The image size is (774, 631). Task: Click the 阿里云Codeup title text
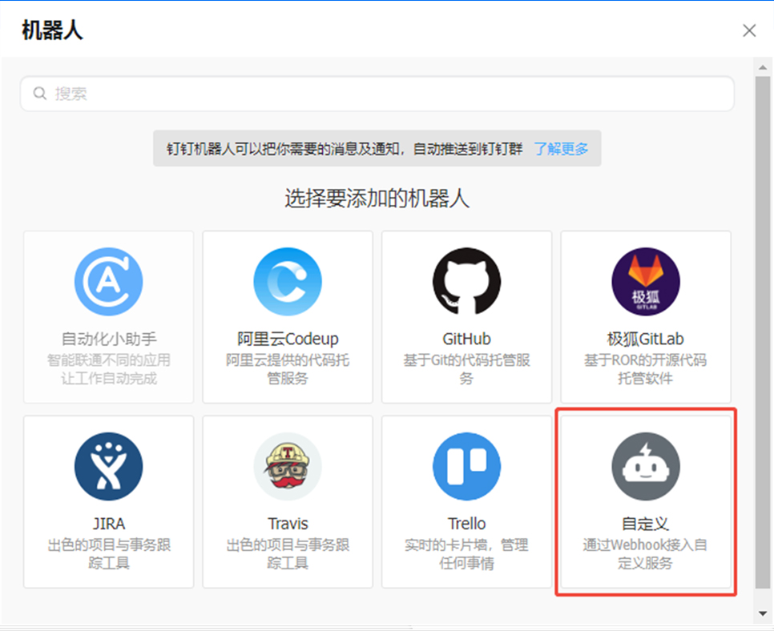click(288, 339)
